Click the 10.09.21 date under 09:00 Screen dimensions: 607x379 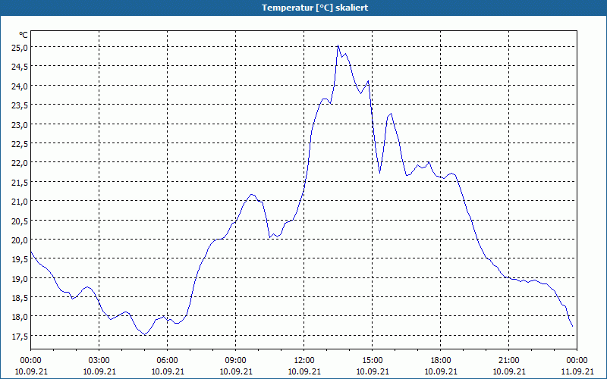click(x=236, y=371)
